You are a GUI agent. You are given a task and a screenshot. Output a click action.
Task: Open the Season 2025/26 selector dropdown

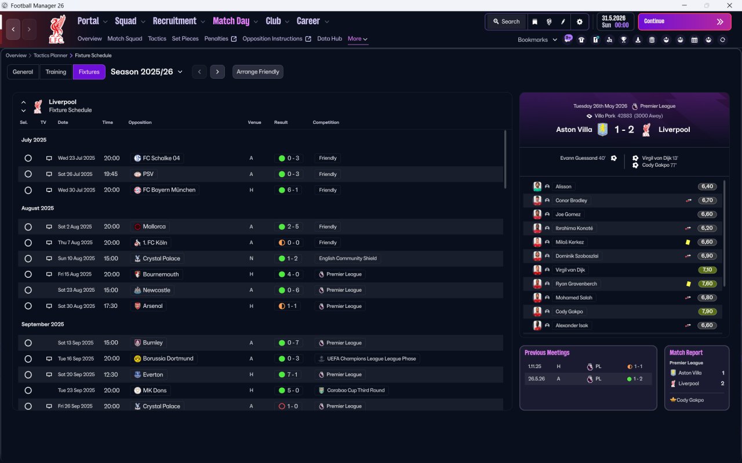[x=147, y=72]
